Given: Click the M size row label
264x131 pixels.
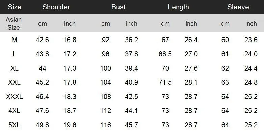Looking at the screenshot, I should (x=14, y=40).
